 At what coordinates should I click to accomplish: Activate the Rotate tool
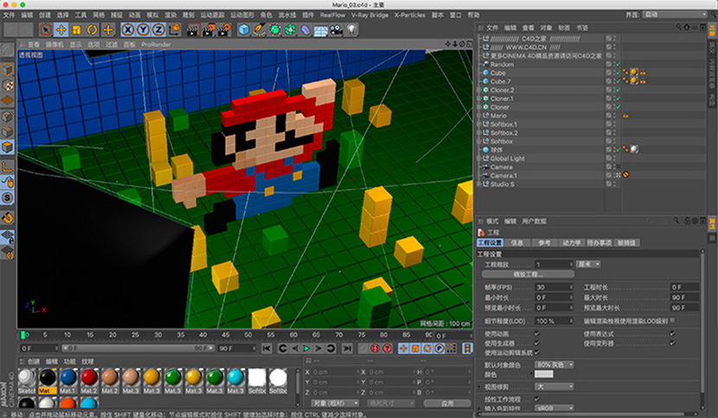(92, 29)
